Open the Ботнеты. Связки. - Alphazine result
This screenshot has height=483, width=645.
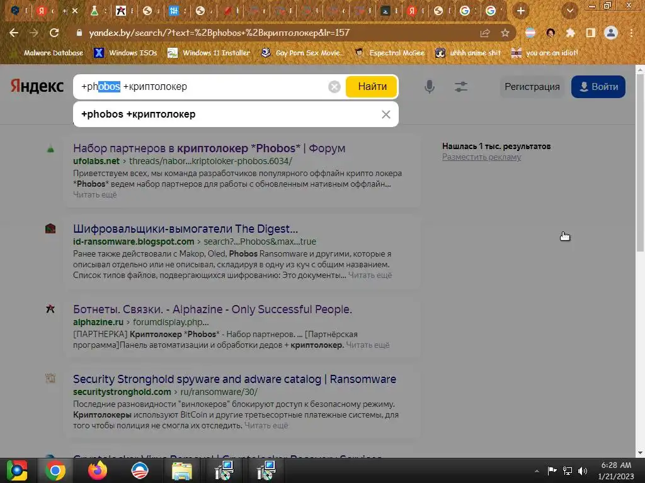(213, 309)
